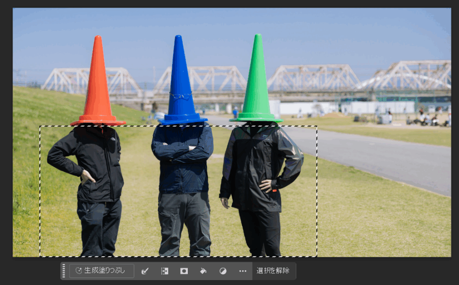
Task: Open the modify selection brush icon
Action: (x=145, y=271)
